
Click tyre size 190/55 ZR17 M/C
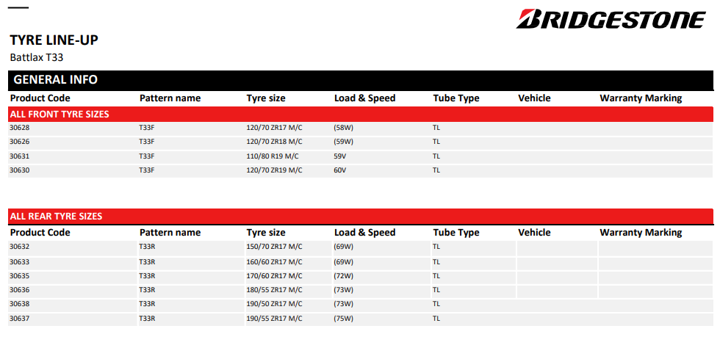pyautogui.click(x=275, y=318)
